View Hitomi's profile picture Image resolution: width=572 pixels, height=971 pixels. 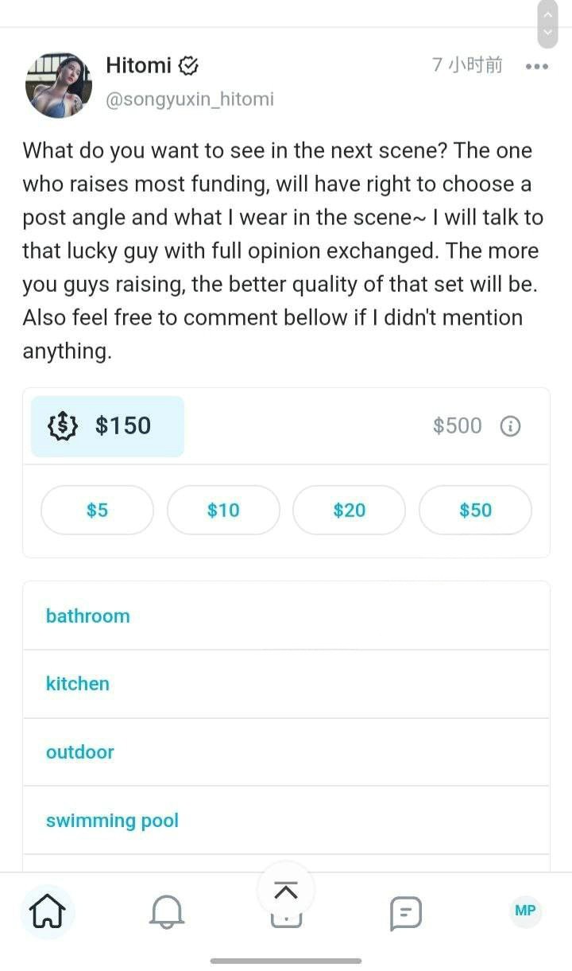click(59, 84)
